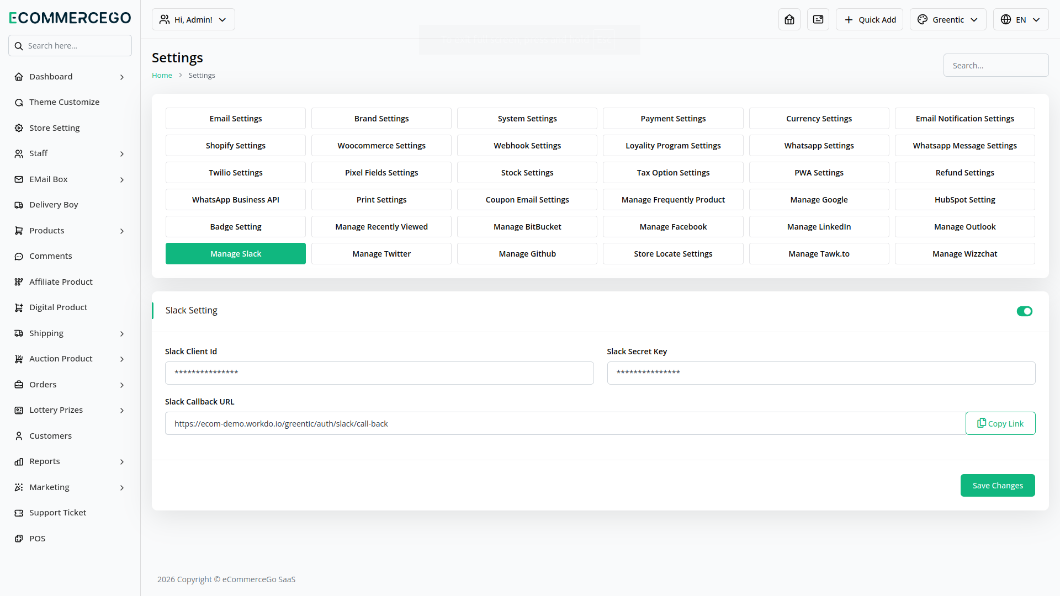Open the POS card icon in header

pyautogui.click(x=818, y=19)
